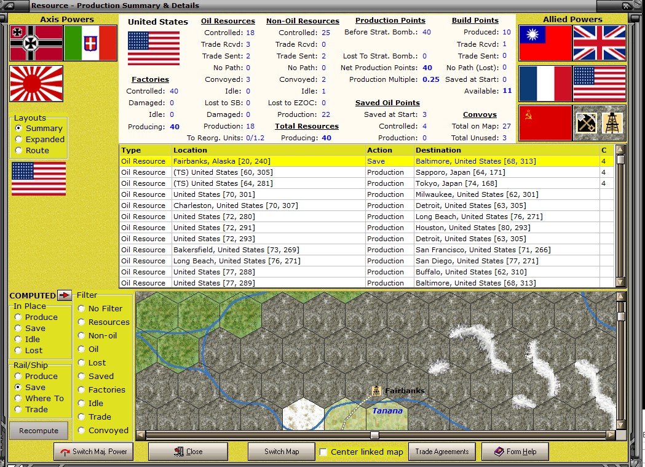Click Switch Maj. Power button
The image size is (645, 467).
[x=93, y=452]
